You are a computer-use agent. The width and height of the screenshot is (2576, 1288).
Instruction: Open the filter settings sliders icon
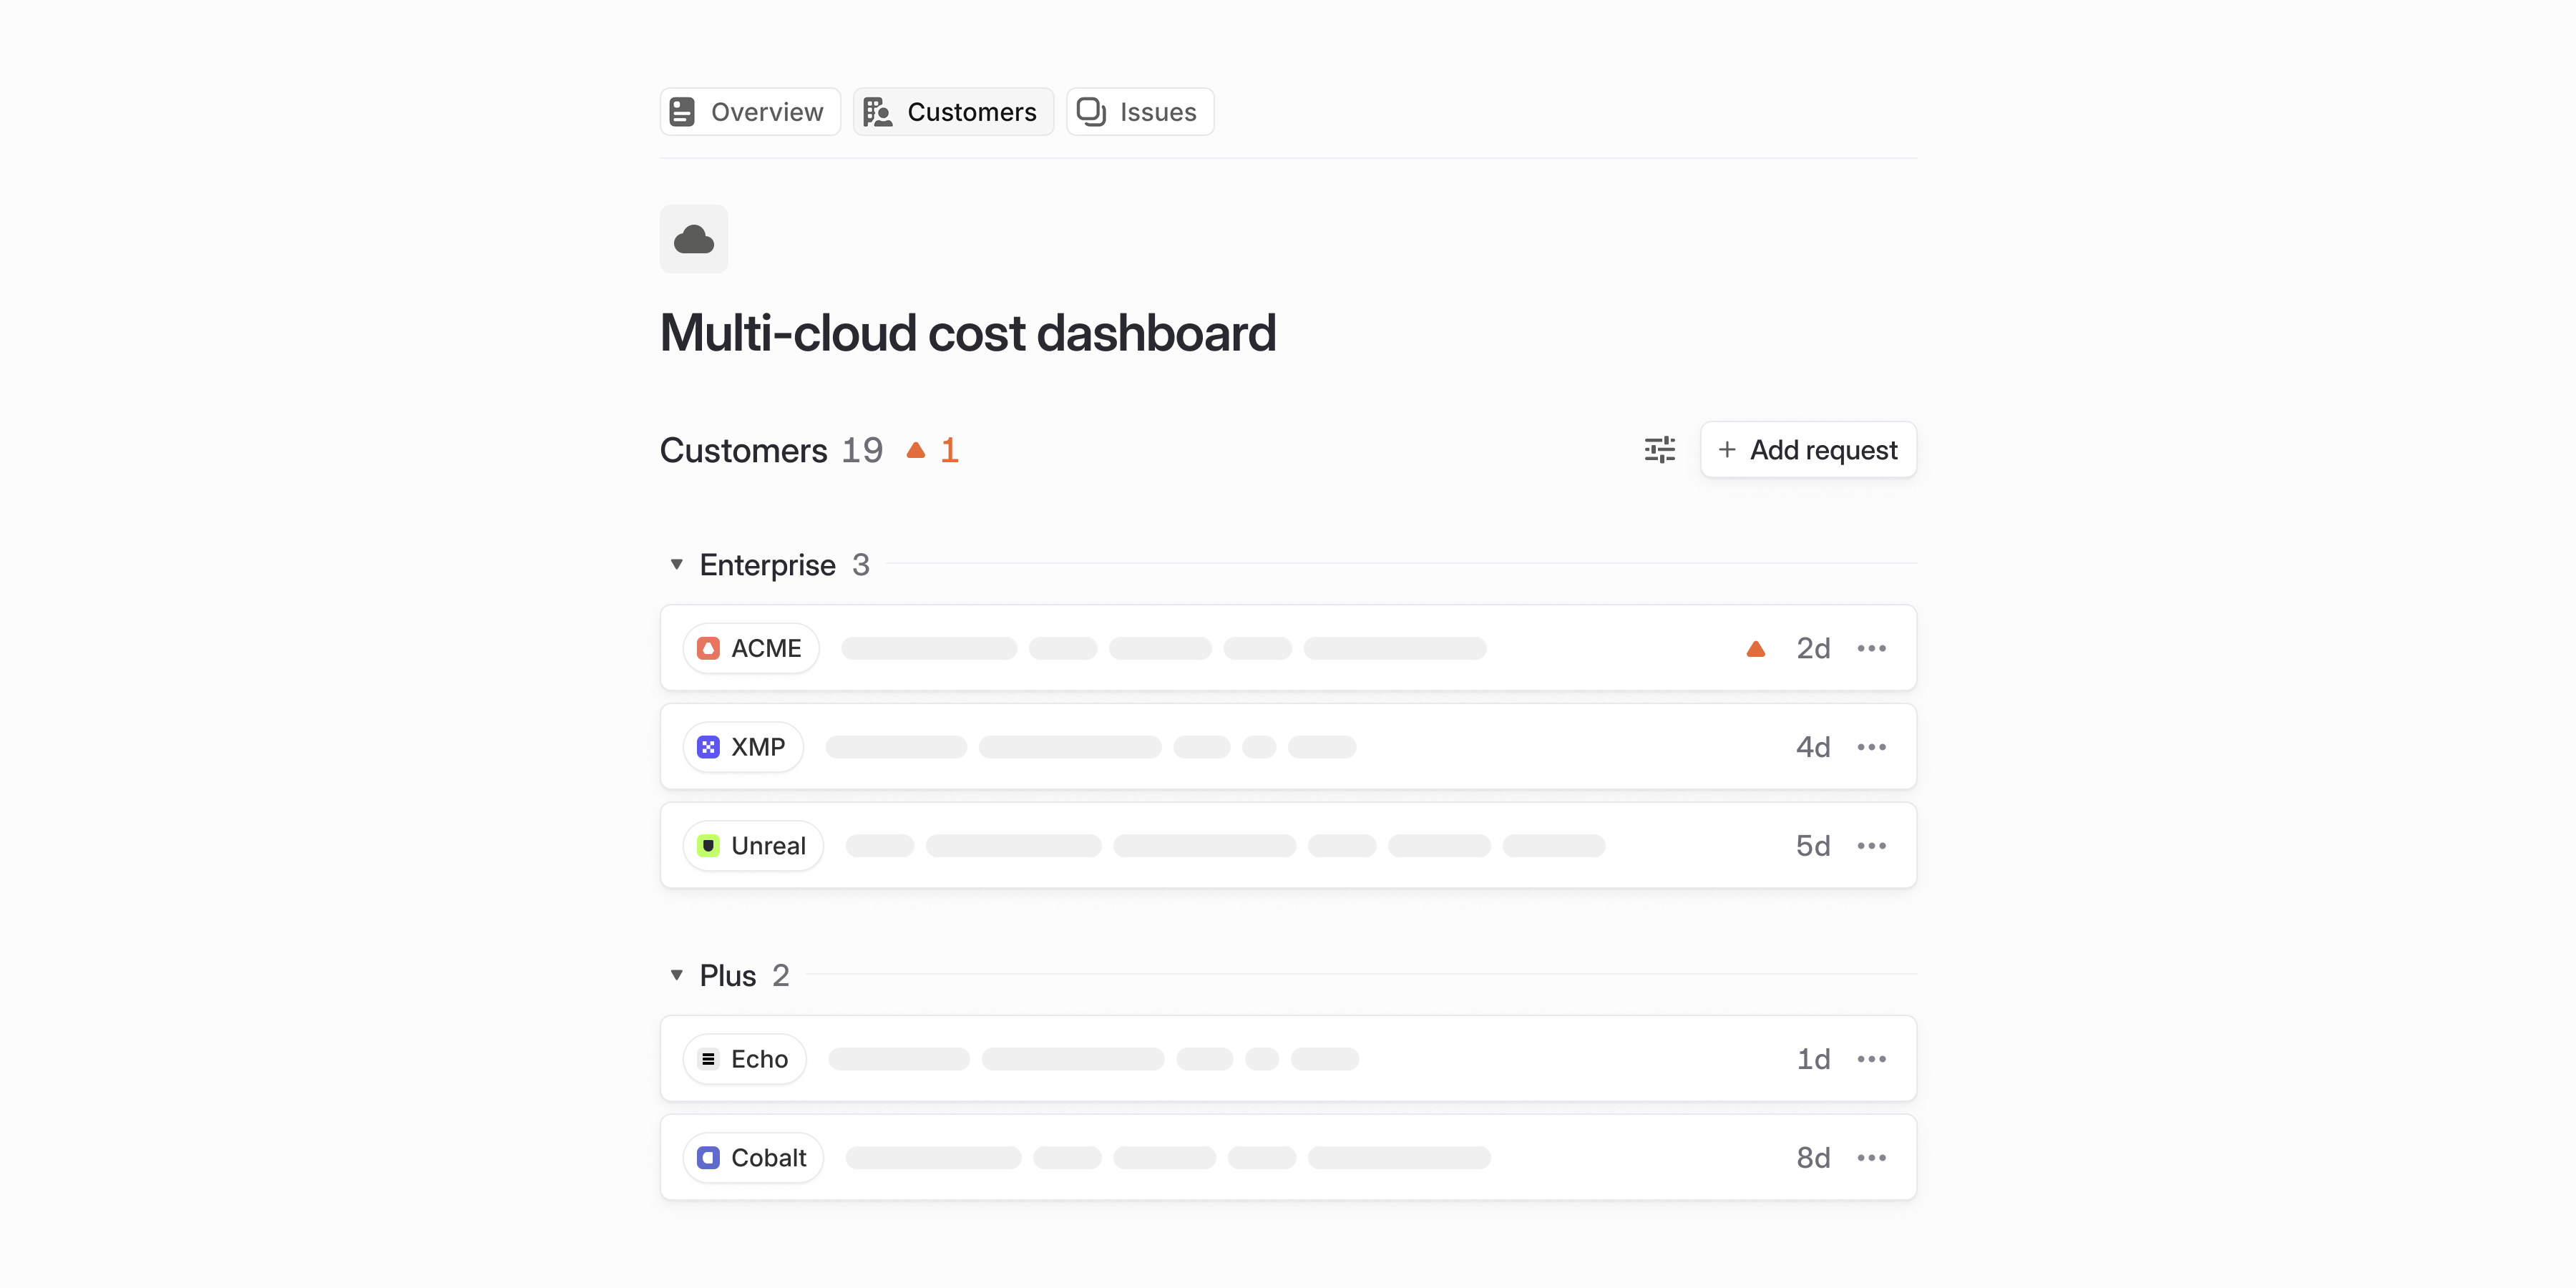pyautogui.click(x=1659, y=450)
